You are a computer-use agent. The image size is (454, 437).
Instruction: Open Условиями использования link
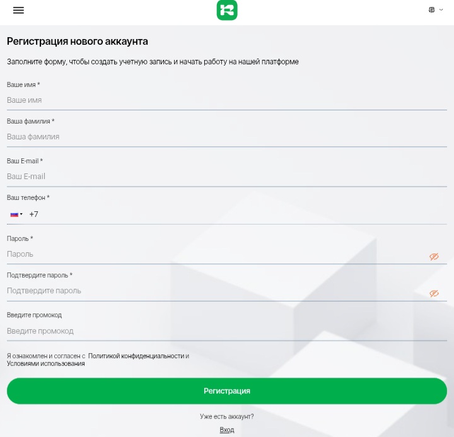pyautogui.click(x=45, y=364)
